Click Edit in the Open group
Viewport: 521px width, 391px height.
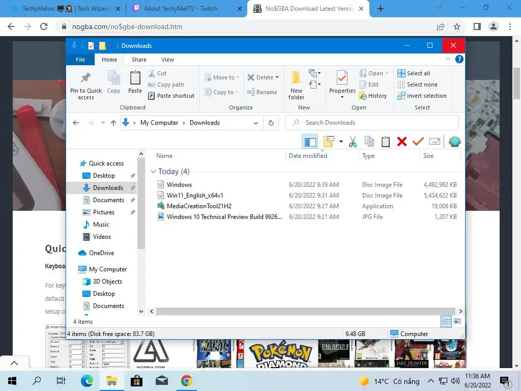(x=369, y=85)
